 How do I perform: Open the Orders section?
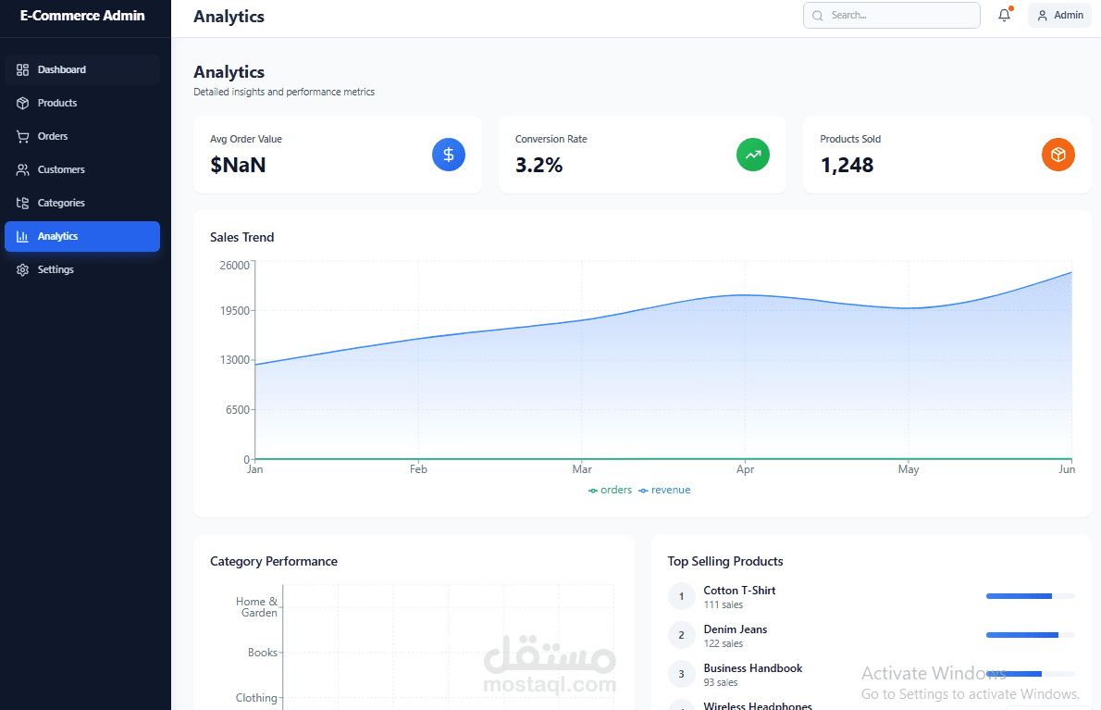pyautogui.click(x=82, y=136)
